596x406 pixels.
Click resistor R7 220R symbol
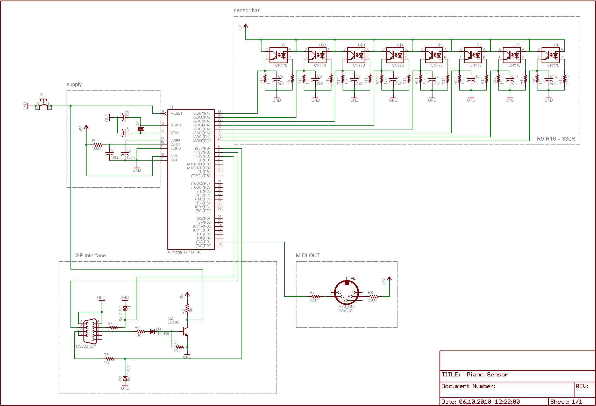tap(315, 296)
